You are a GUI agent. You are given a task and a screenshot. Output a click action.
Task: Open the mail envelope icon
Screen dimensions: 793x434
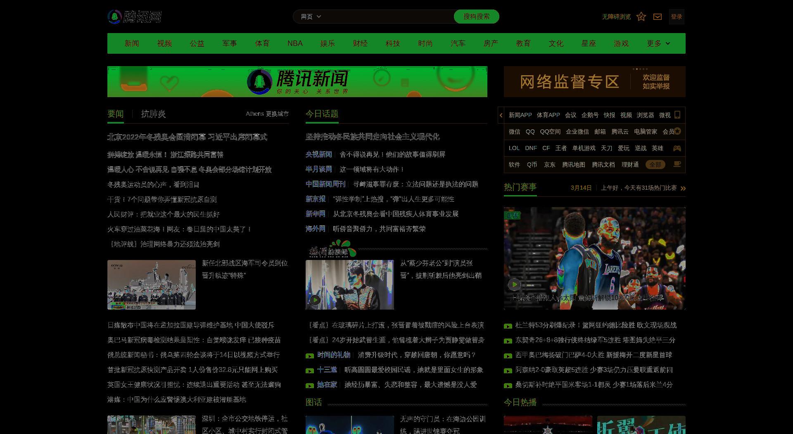(x=658, y=17)
